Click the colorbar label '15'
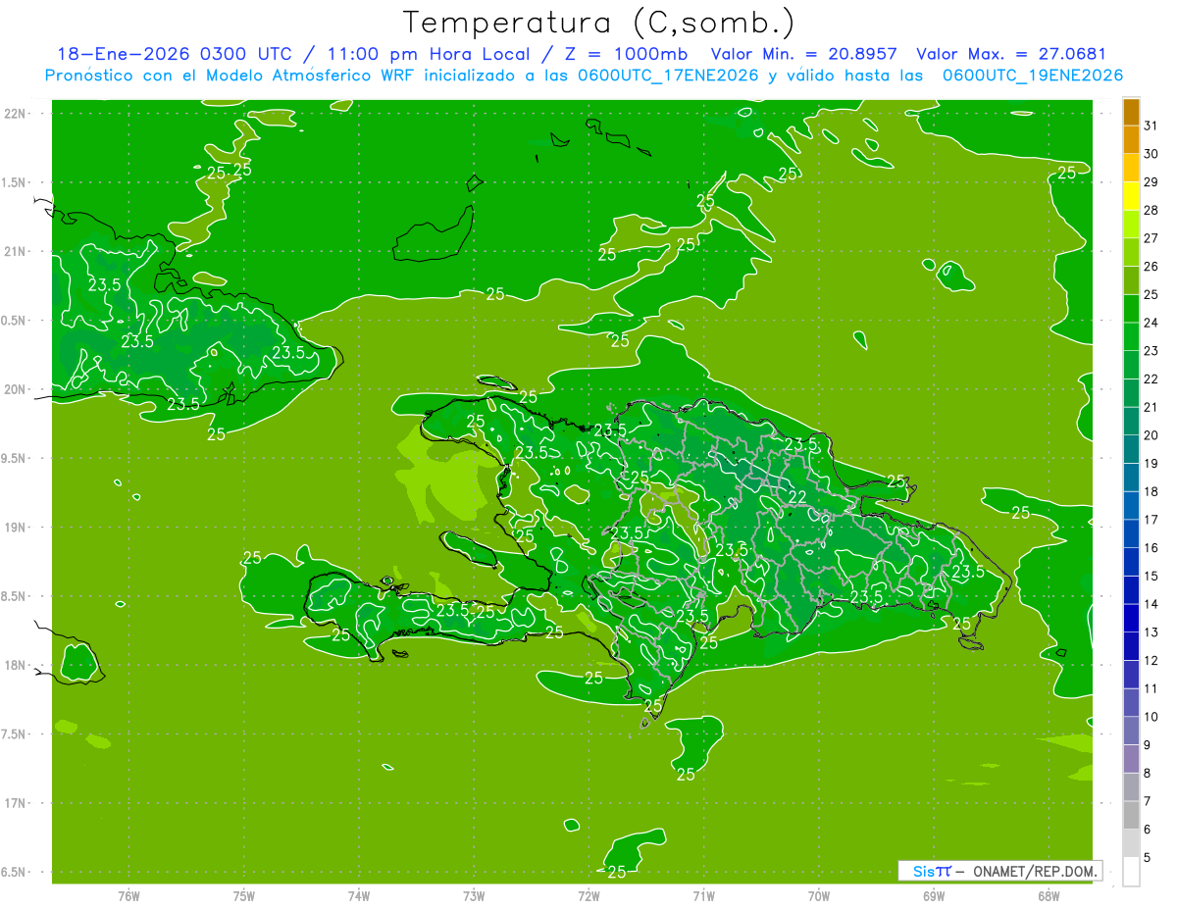 pyautogui.click(x=1151, y=576)
